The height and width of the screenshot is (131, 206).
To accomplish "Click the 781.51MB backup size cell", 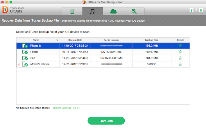I will pos(152,58).
